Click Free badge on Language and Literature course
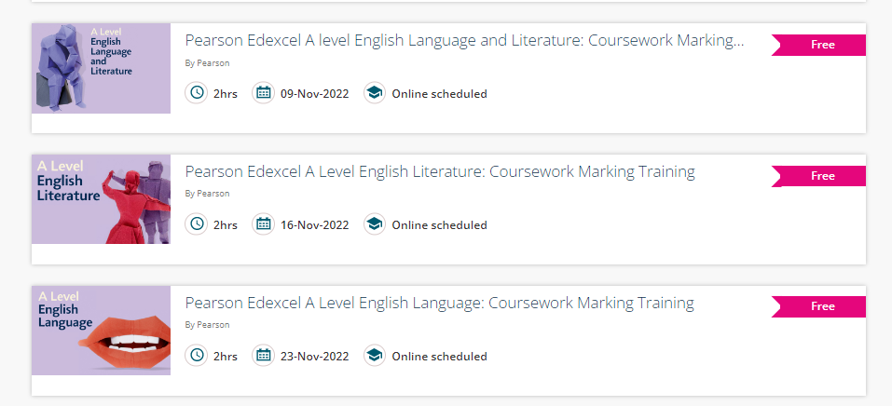892x406 pixels. click(x=821, y=45)
